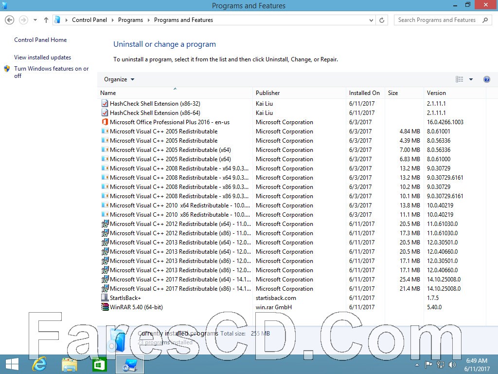Click startisback.com publisher cell
Viewport: 498px width, 374px height.
pos(276,298)
